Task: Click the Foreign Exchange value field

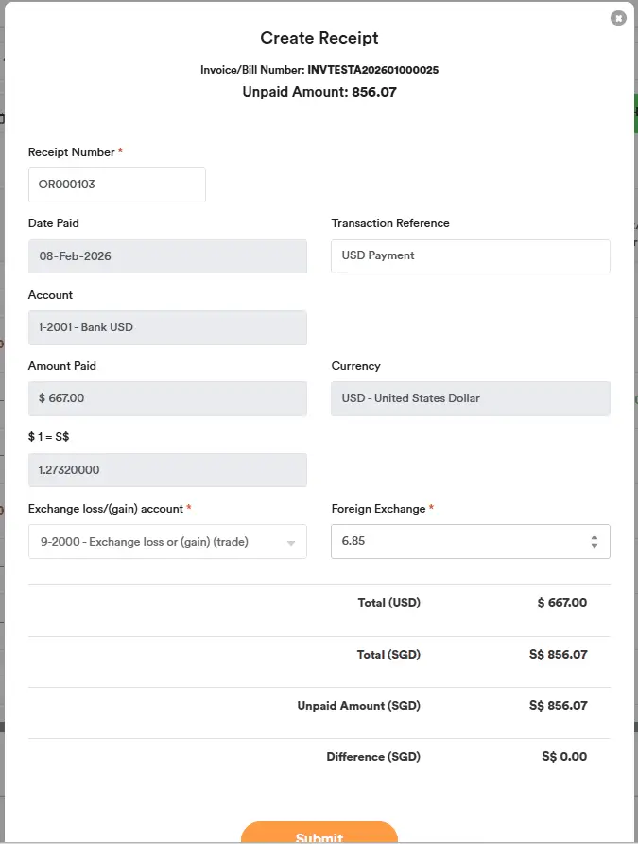Action: pyautogui.click(x=454, y=541)
